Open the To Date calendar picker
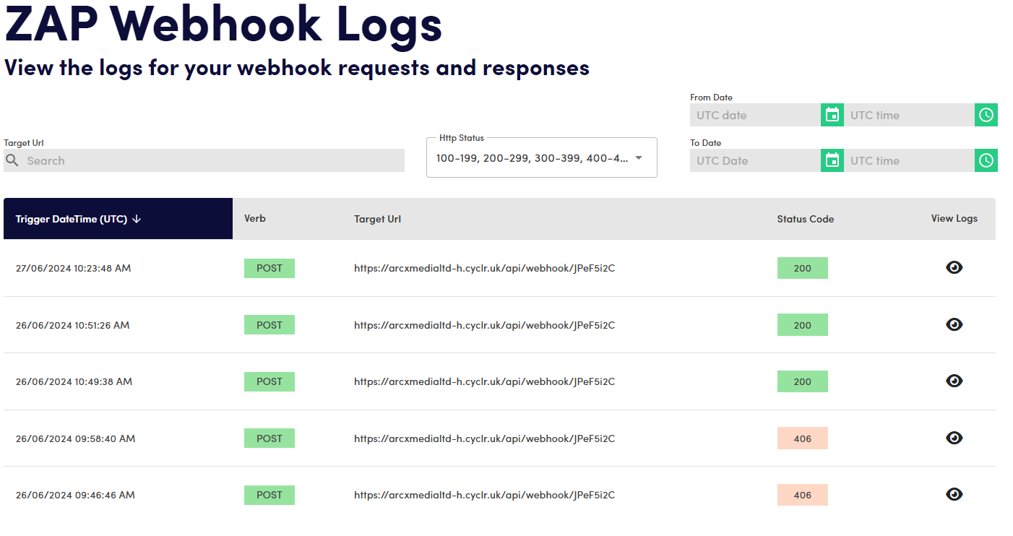The height and width of the screenshot is (536, 1013). [832, 160]
